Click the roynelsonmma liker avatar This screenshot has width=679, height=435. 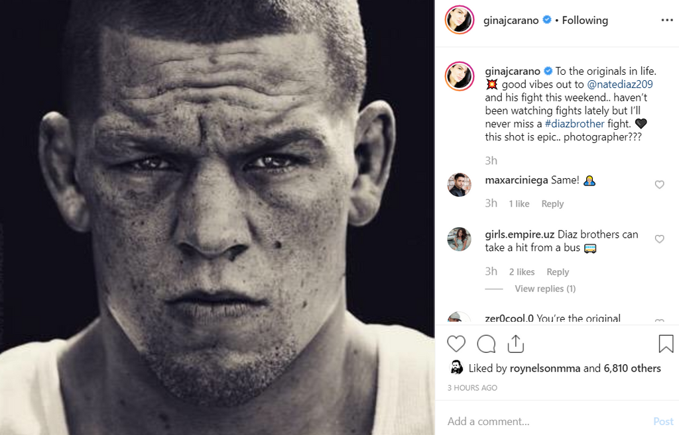click(456, 367)
